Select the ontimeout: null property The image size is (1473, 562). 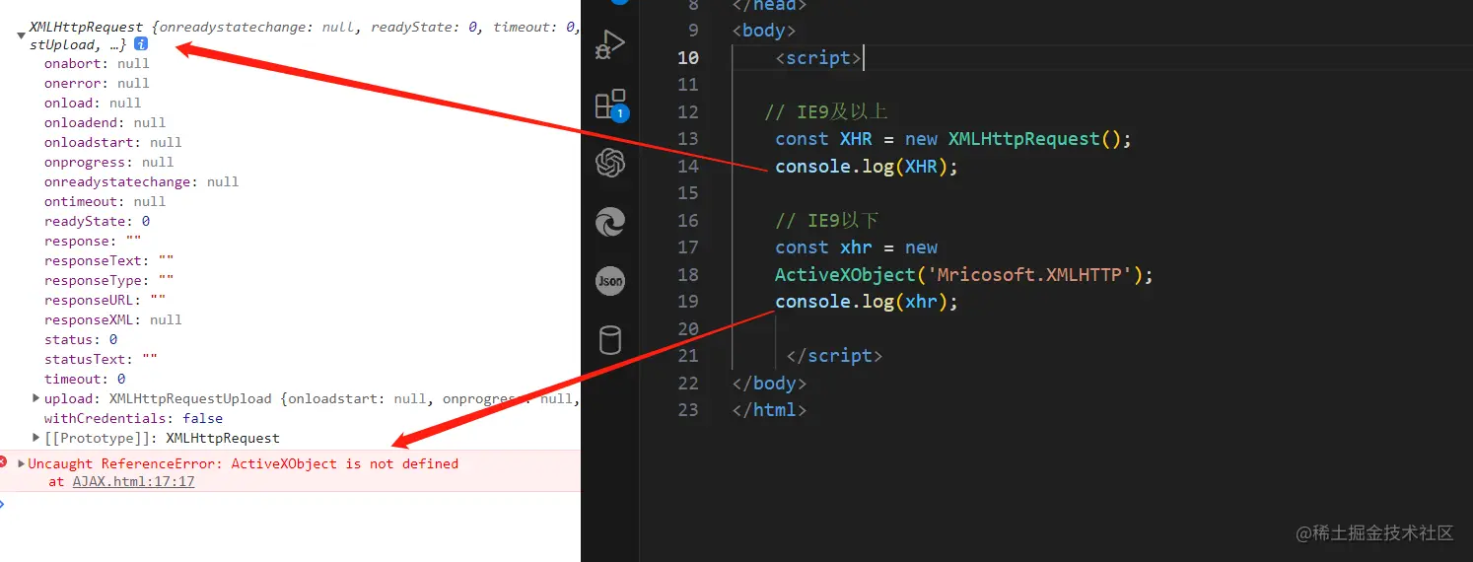(x=105, y=201)
